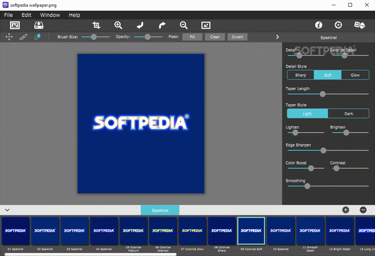Screen dimensions: 375x256
Task: Add a preset with the plus icon
Action: tap(346, 210)
